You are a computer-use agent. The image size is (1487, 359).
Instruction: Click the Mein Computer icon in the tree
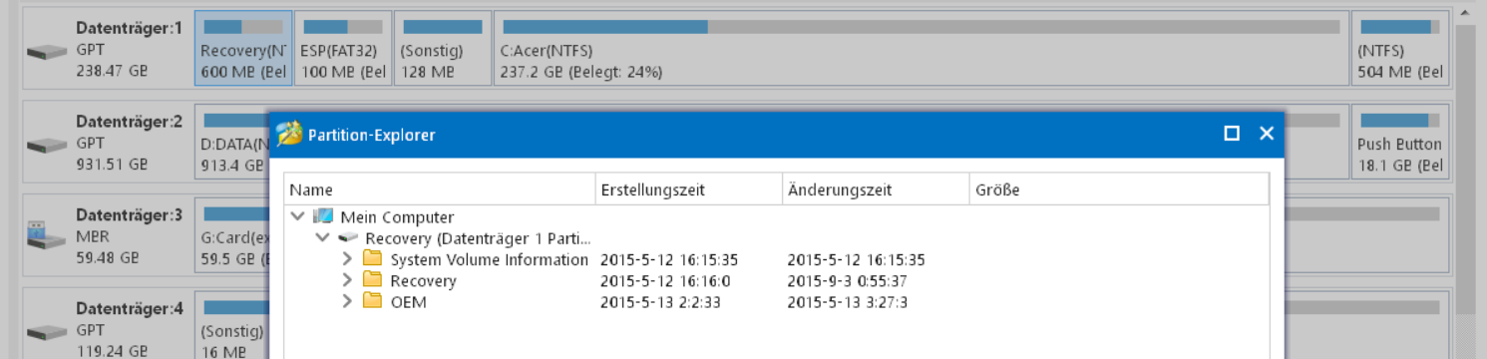tap(323, 216)
